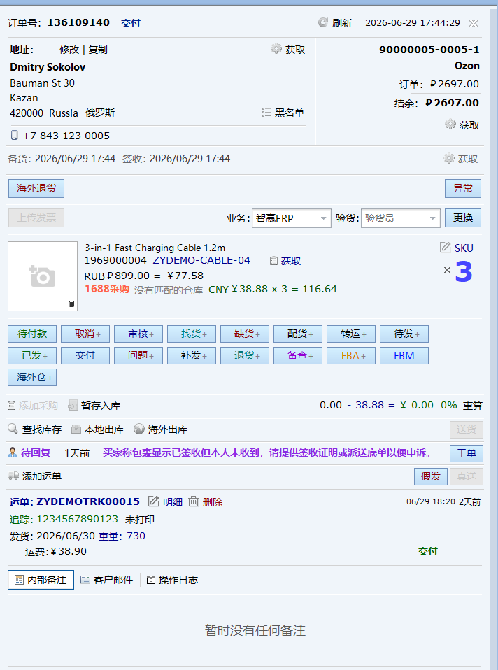Open the 验货员 inspector dropdown
This screenshot has width=498, height=670.
(x=401, y=218)
